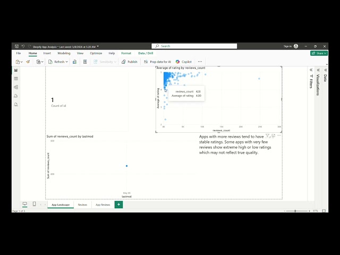Expand the Data pane chevron
Image resolution: width=340 pixels, height=255 pixels.
pos(325,70)
